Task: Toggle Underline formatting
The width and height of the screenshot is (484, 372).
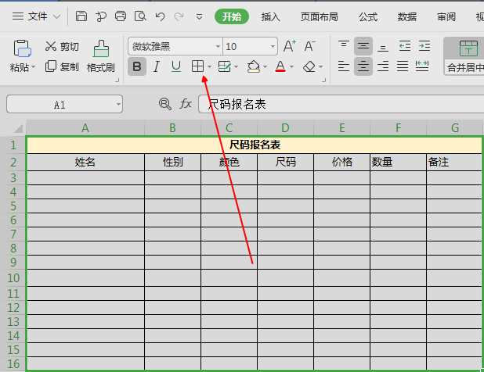Action: click(176, 66)
